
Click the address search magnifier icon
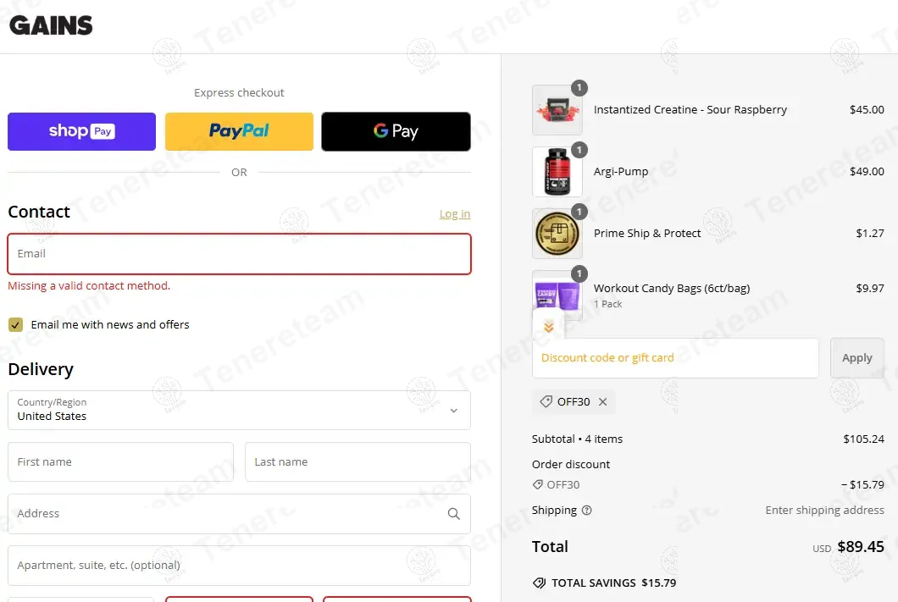453,514
